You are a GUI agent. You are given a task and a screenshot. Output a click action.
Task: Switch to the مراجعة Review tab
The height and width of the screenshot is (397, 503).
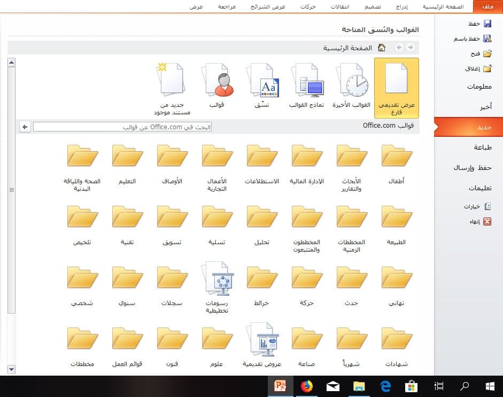point(227,6)
